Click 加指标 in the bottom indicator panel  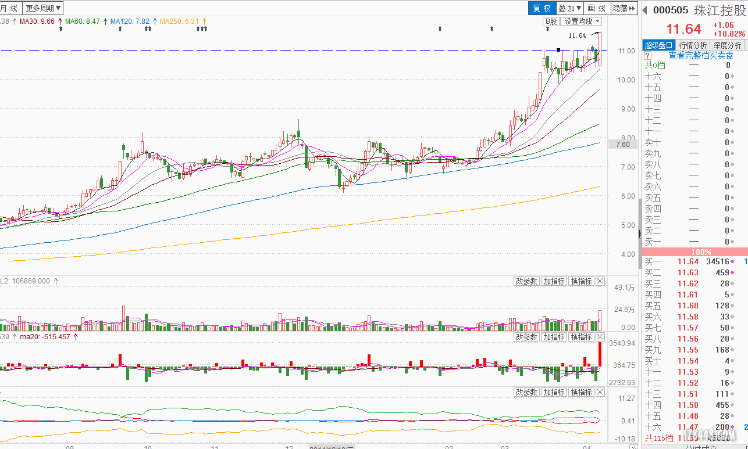[554, 392]
